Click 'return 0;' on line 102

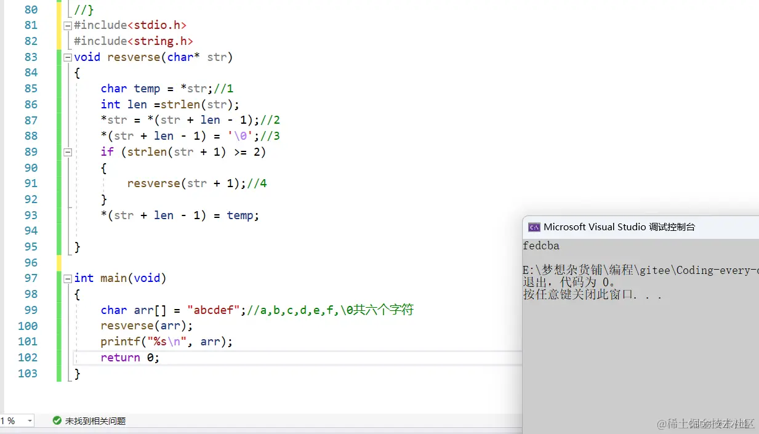point(130,358)
